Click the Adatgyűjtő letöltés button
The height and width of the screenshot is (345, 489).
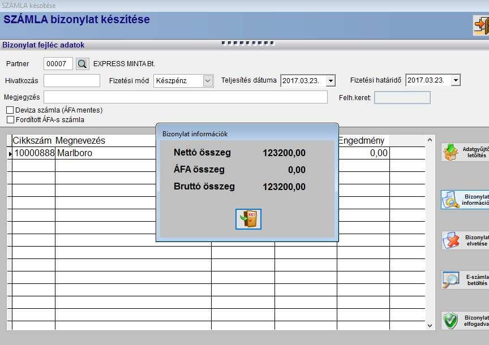465,152
